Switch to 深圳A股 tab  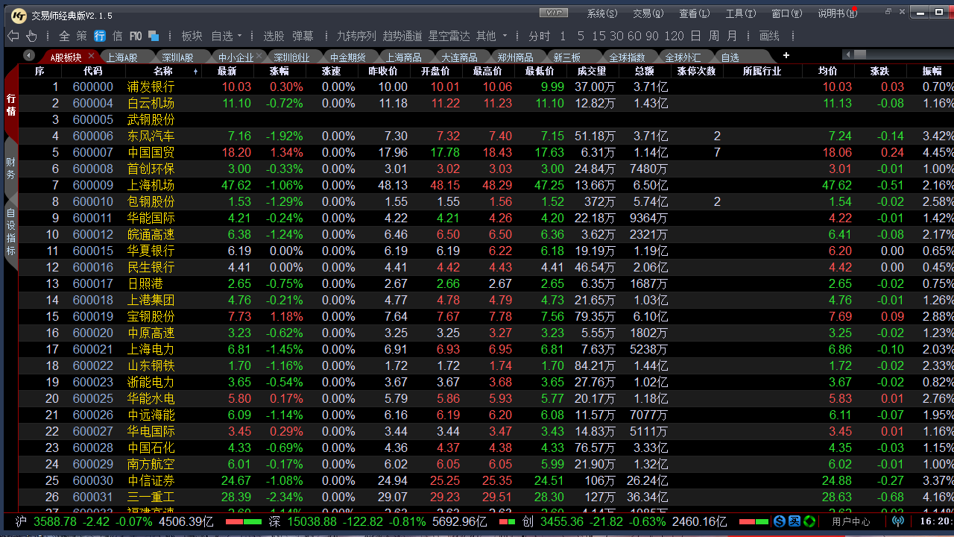pyautogui.click(x=177, y=57)
